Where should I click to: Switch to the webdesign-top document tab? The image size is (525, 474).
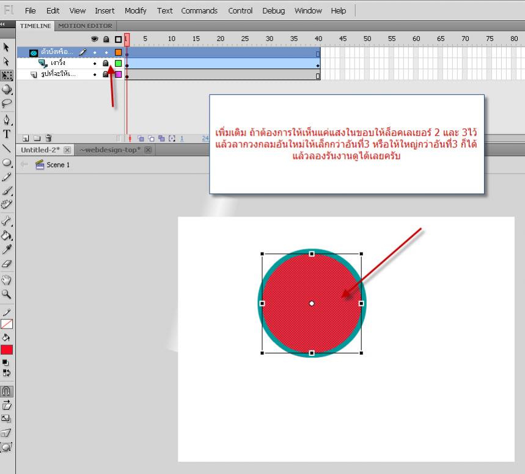tap(110, 150)
